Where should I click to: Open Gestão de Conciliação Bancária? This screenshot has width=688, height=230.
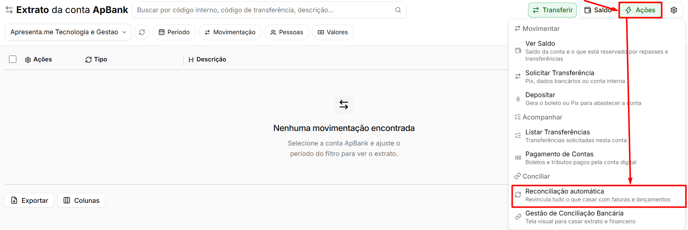597,217
